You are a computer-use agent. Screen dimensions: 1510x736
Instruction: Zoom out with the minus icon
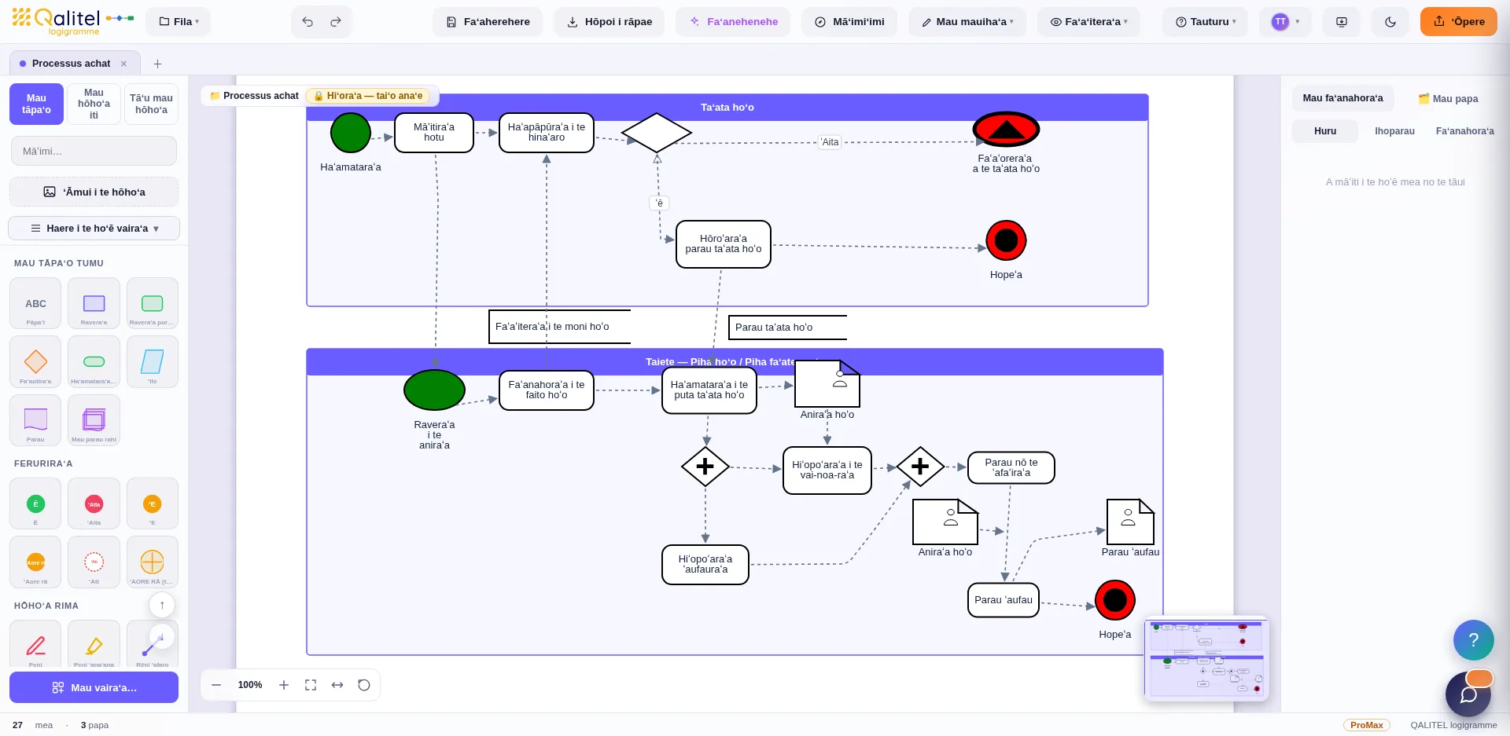216,685
